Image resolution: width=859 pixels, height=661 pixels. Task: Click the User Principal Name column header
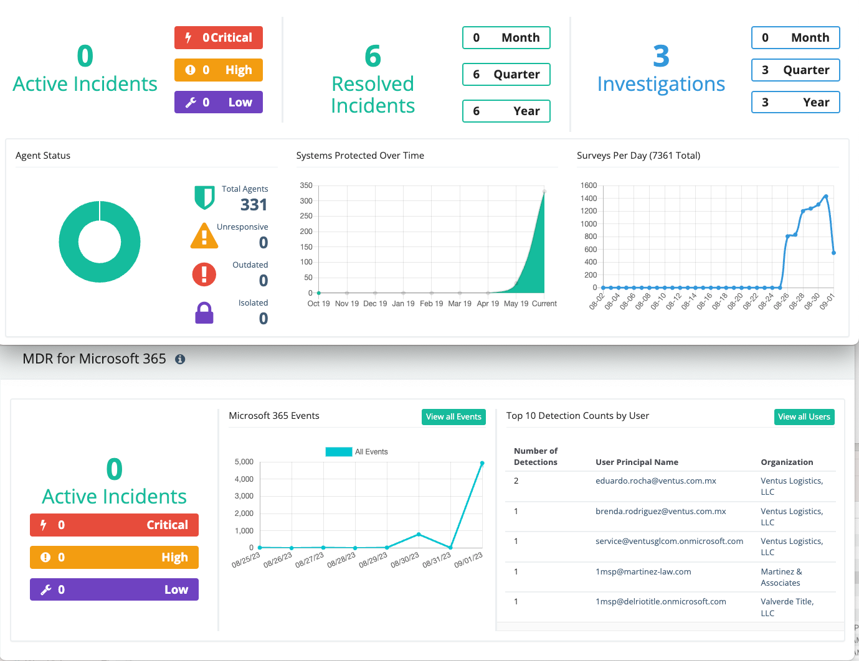coord(637,462)
